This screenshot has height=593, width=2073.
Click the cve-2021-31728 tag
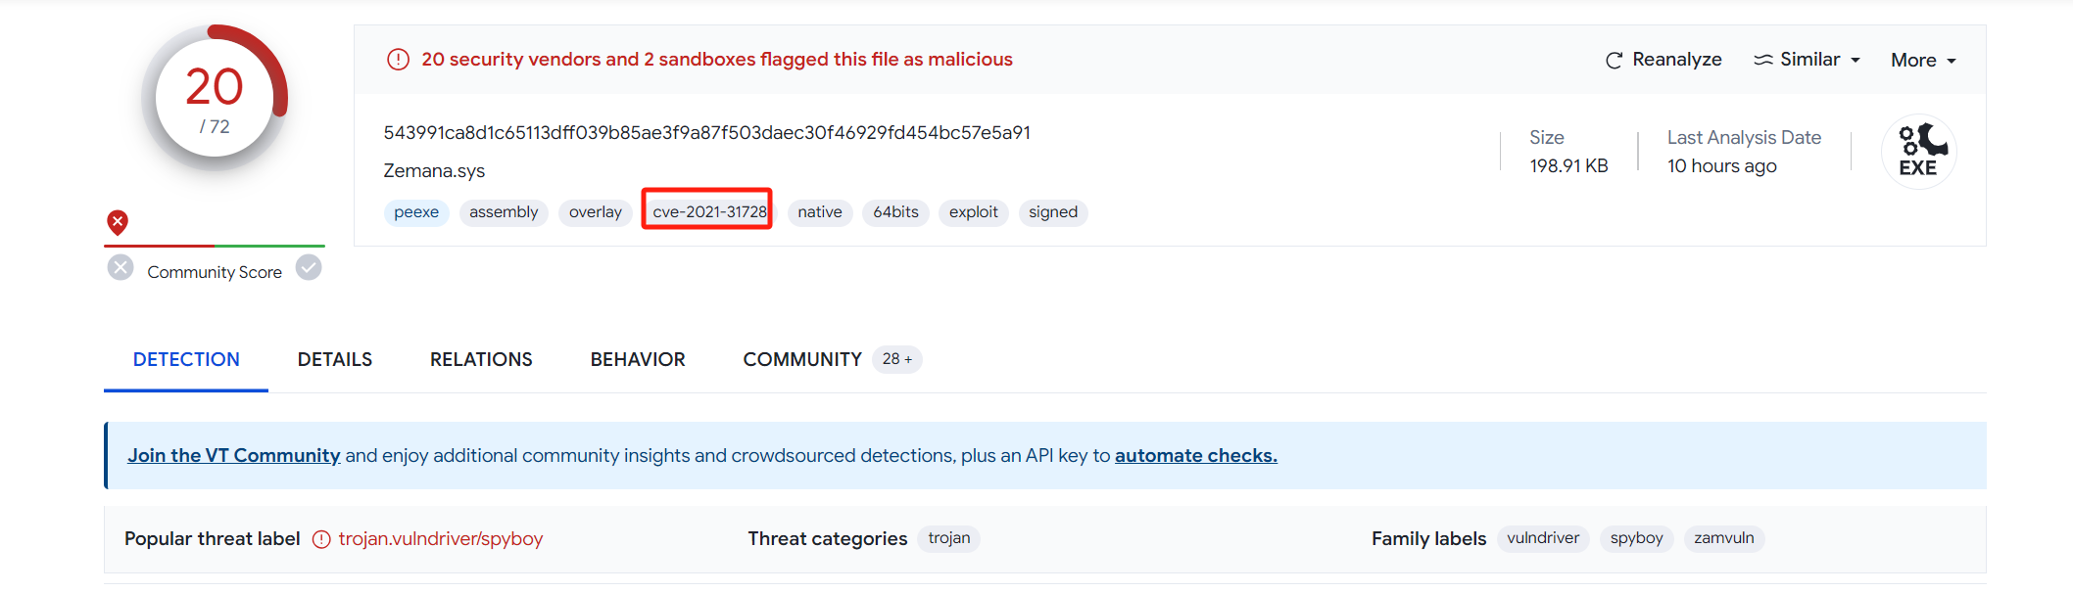(709, 212)
